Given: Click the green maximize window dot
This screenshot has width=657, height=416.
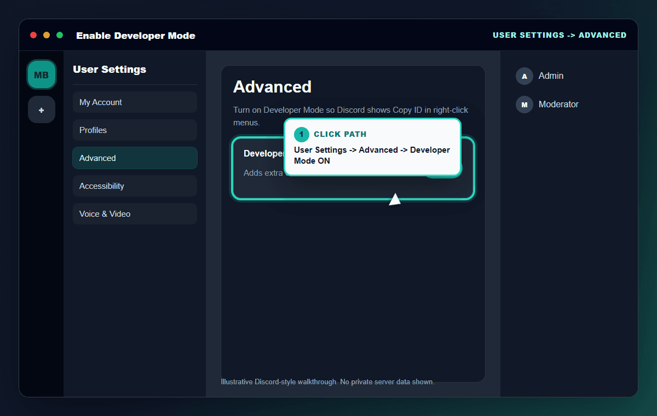Looking at the screenshot, I should pos(60,35).
